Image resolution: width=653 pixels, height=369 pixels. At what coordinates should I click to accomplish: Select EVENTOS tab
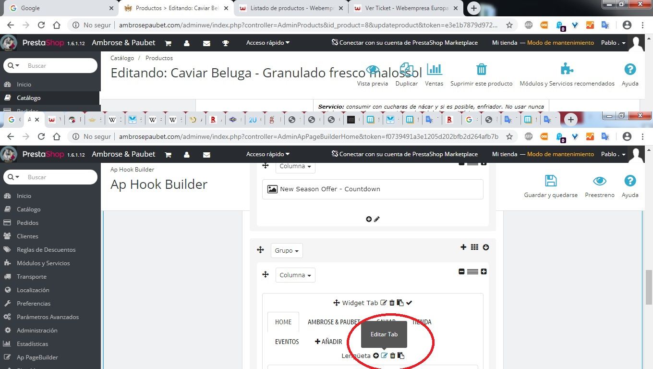[287, 342]
